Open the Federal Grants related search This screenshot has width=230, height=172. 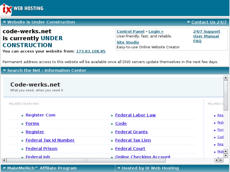tap(131, 132)
